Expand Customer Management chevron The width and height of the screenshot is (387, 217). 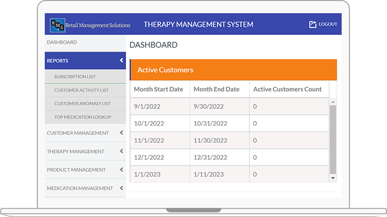(122, 132)
